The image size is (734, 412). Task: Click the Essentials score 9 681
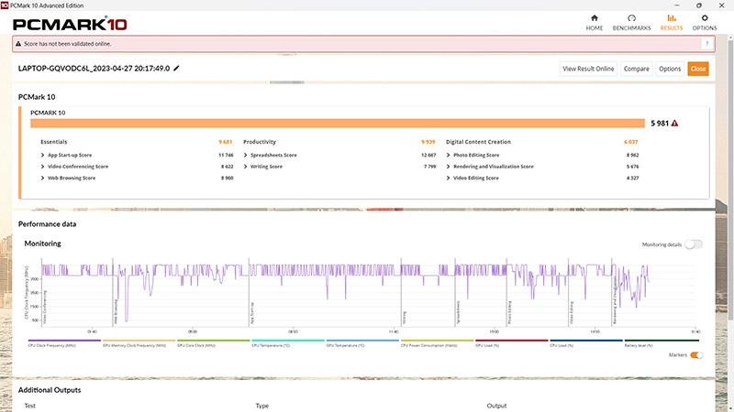225,142
